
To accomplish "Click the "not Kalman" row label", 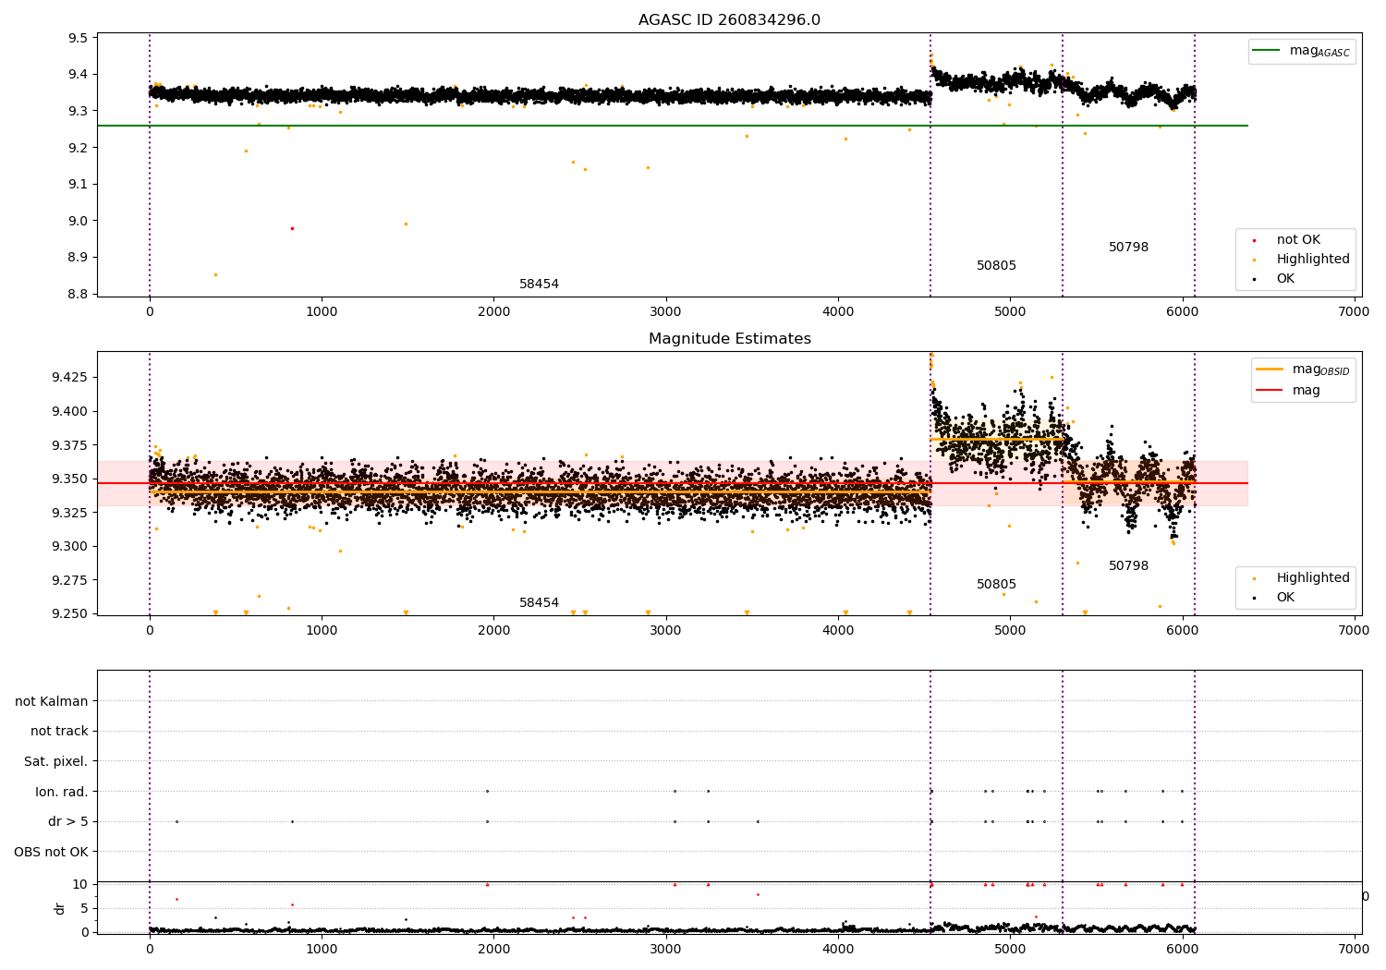I will click(x=52, y=701).
